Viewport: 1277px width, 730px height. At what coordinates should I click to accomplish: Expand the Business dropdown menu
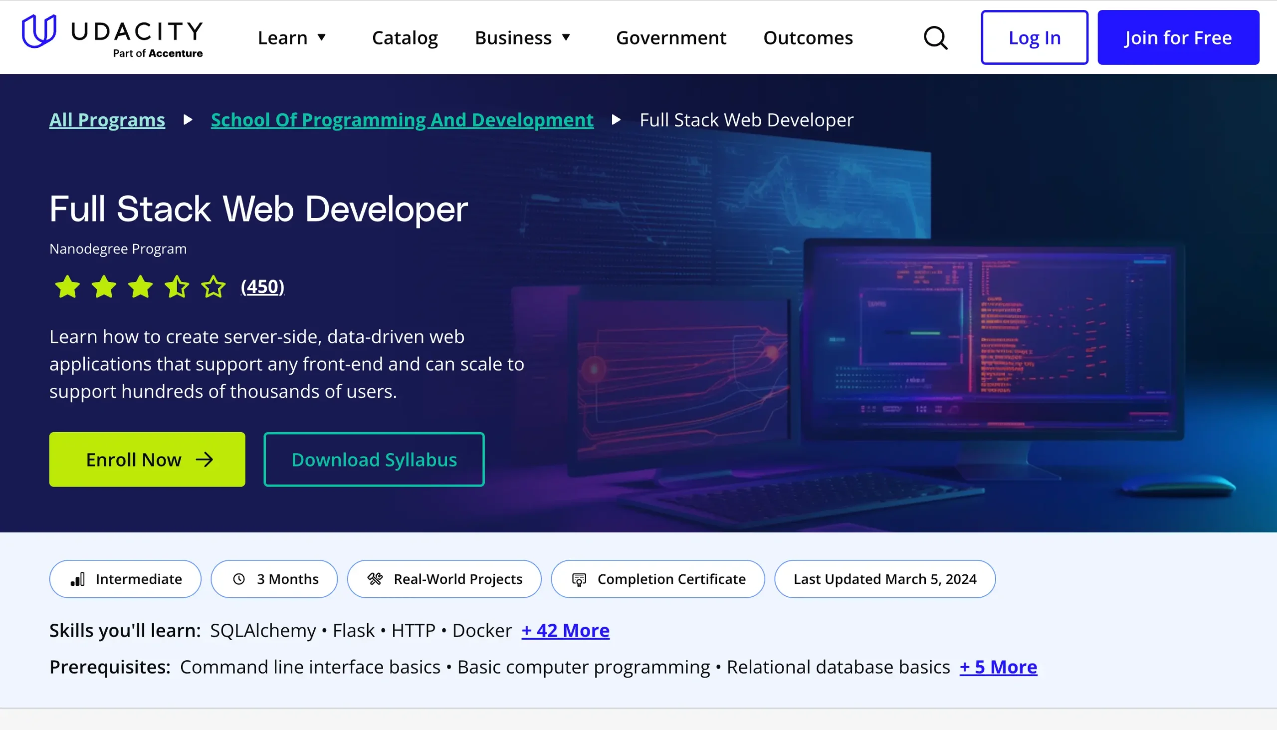tap(523, 37)
